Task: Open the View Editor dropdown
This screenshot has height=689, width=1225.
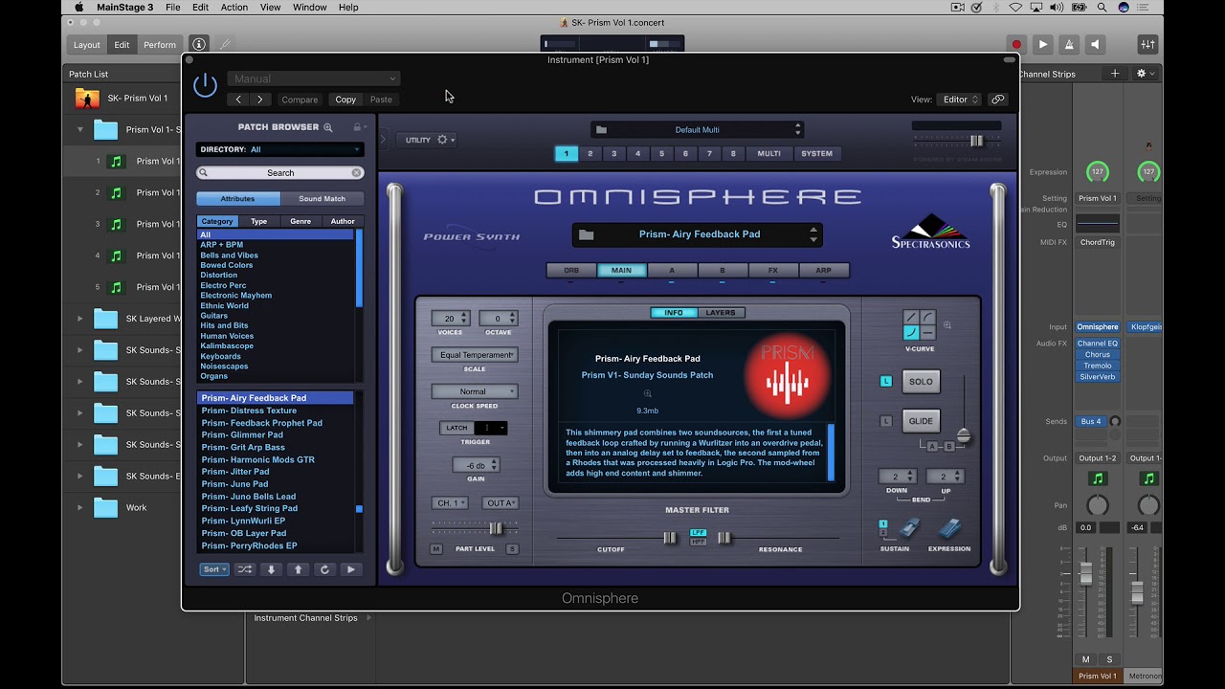Action: [x=961, y=100]
